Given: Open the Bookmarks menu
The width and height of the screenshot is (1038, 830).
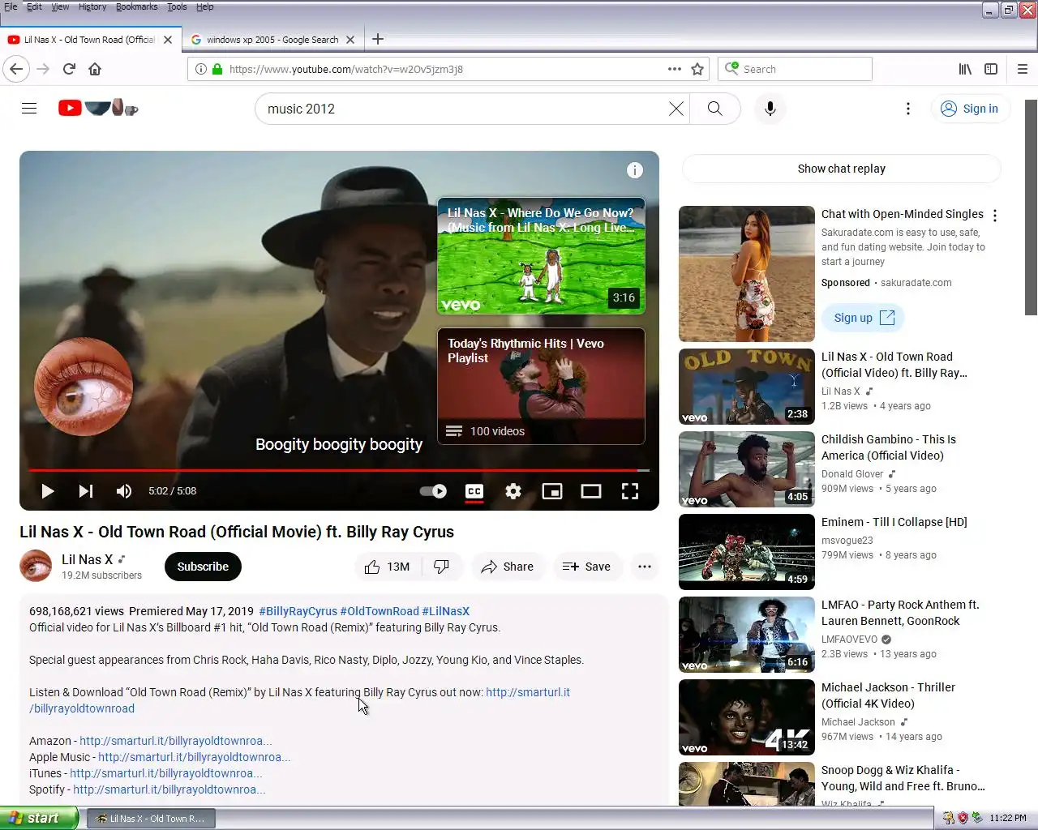Looking at the screenshot, I should point(136,6).
